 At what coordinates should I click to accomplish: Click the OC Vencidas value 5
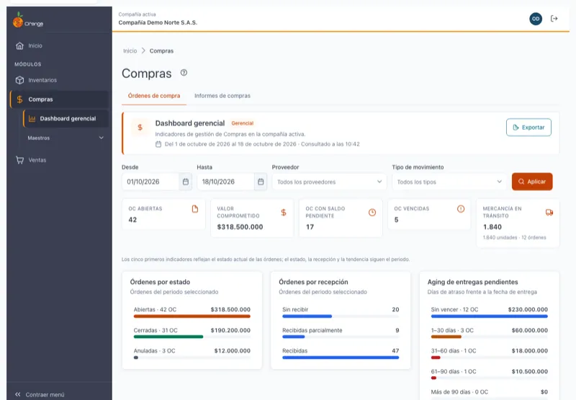click(397, 220)
